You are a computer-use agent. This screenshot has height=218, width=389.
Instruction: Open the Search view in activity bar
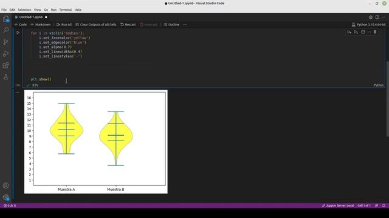pos(5,30)
